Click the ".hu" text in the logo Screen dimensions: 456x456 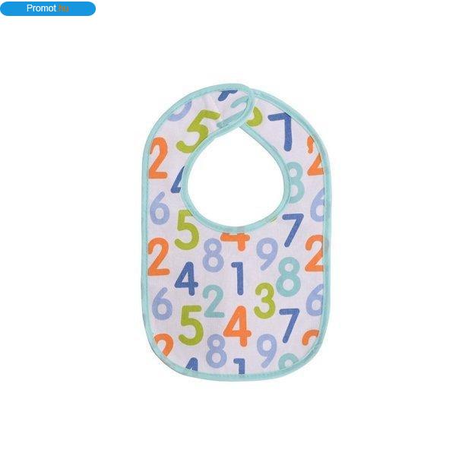pos(63,8)
